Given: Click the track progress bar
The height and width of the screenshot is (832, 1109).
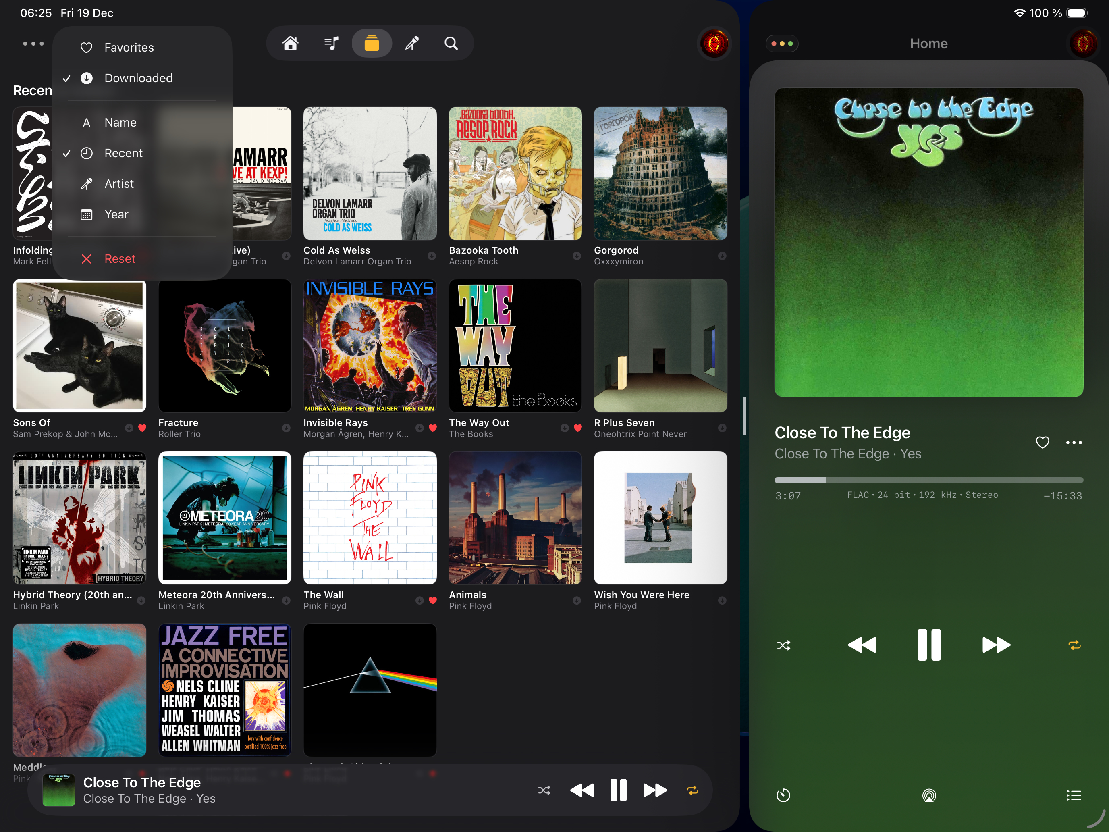Looking at the screenshot, I should tap(928, 480).
